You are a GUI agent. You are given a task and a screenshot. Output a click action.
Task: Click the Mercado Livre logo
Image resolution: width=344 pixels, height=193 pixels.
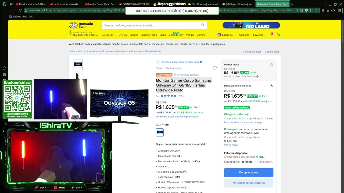click(81, 25)
